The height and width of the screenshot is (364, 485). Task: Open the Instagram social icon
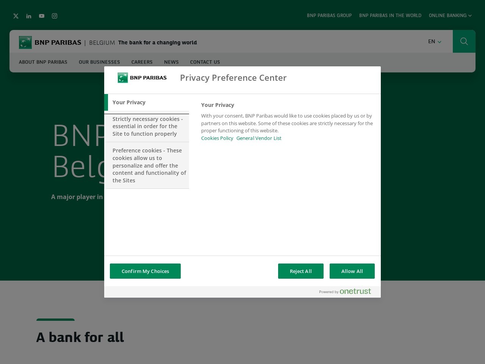point(55,16)
